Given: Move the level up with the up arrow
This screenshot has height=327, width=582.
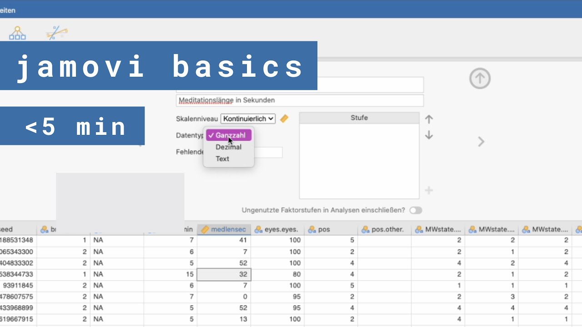Looking at the screenshot, I should click(x=429, y=119).
